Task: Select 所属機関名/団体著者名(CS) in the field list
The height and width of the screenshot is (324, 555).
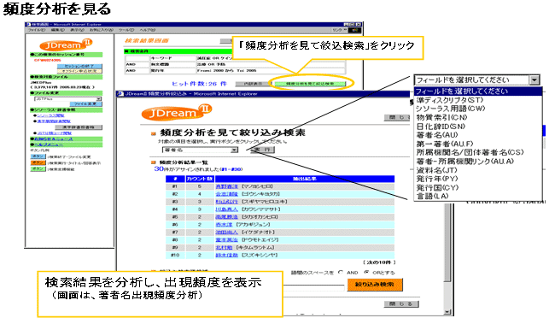Action: (470, 152)
